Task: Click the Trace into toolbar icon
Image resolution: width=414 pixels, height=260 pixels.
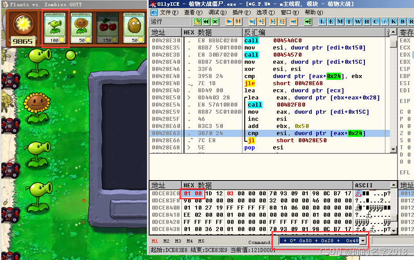Action: (273, 21)
